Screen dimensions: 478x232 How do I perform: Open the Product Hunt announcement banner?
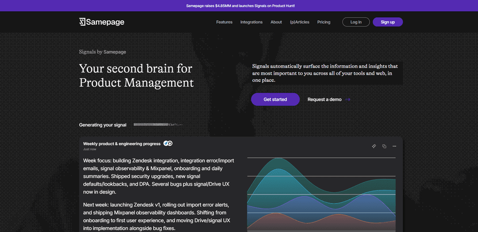point(239,6)
